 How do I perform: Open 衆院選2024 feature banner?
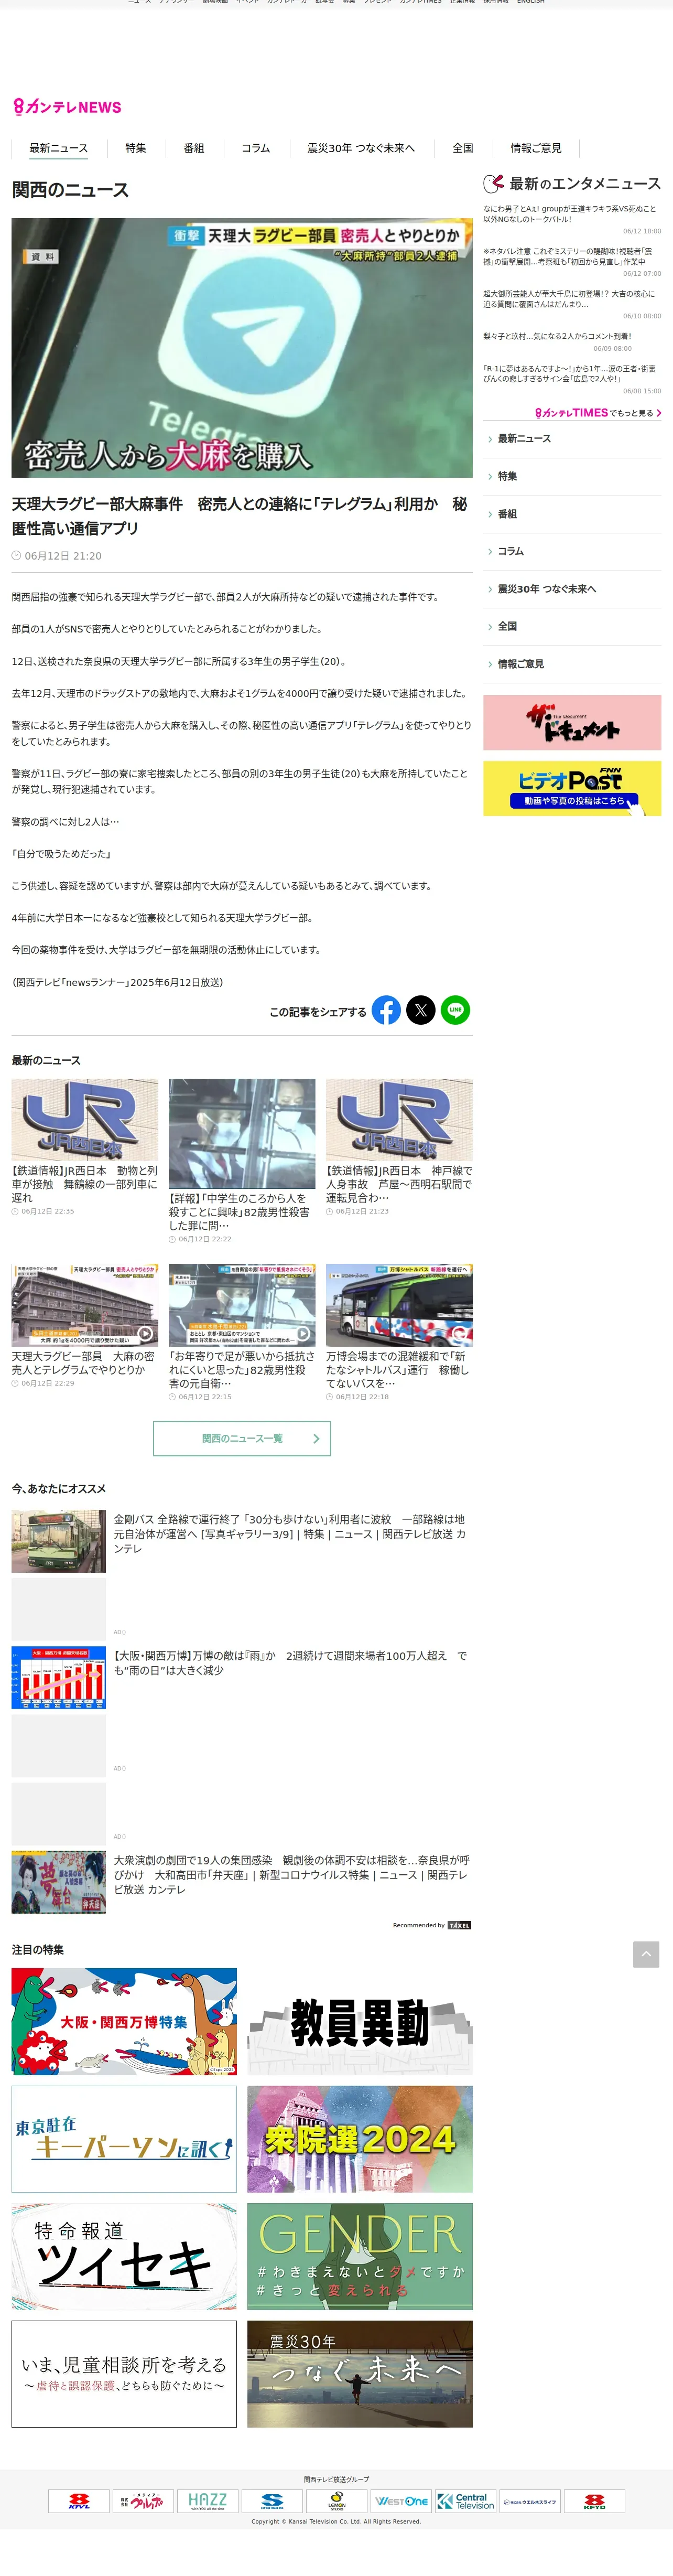pyautogui.click(x=360, y=2139)
